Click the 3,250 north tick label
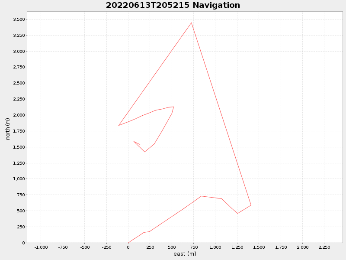This screenshot has height=260, width=346. pyautogui.click(x=19, y=36)
